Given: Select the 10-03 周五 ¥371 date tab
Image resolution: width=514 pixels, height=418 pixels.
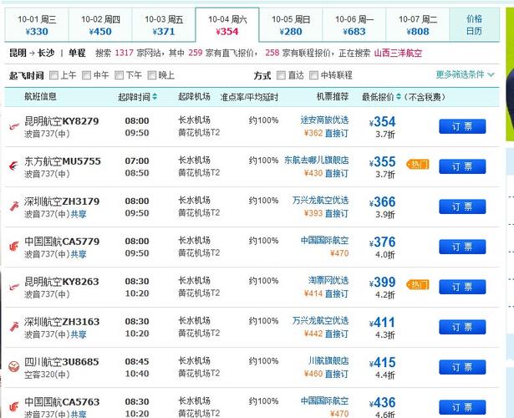Looking at the screenshot, I should point(164,25).
